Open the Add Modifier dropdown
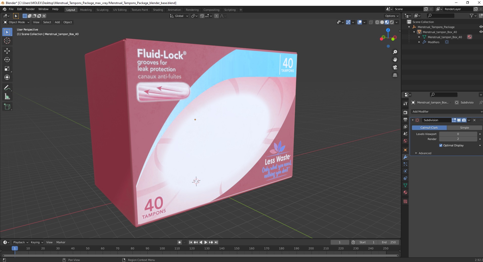483x262 pixels. point(447,112)
